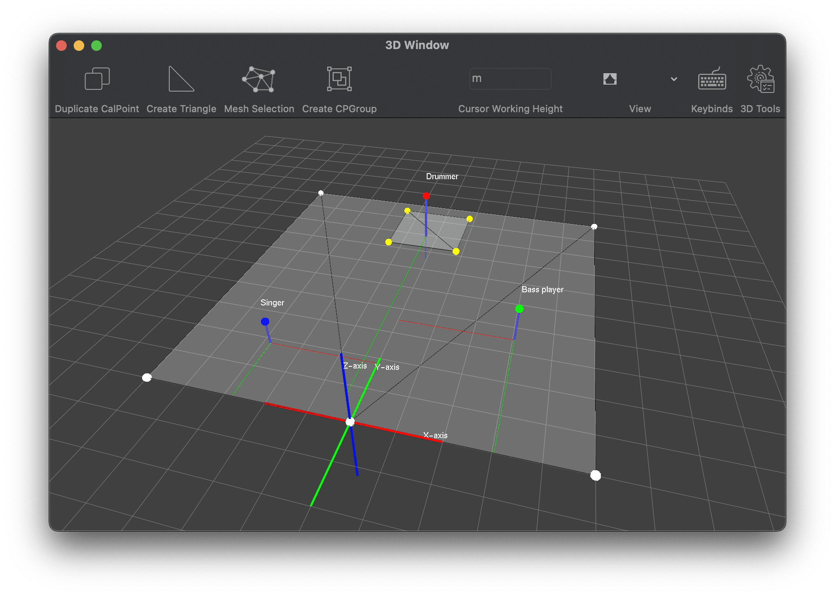Click the View perspective icon
Image resolution: width=835 pixels, height=596 pixels.
pos(610,79)
